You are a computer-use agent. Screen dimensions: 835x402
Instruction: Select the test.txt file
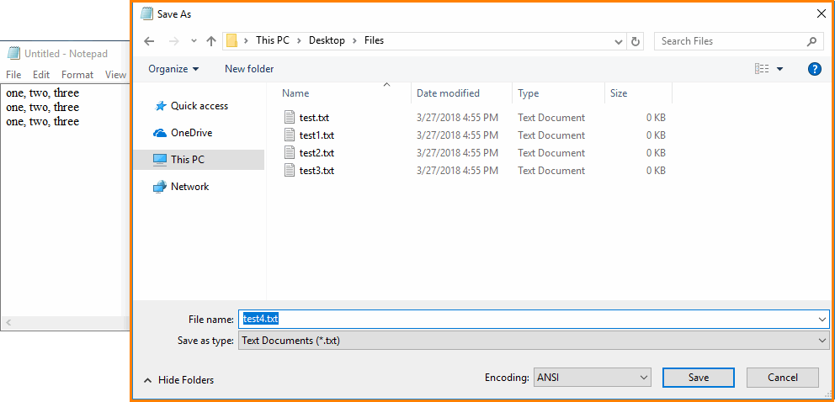[314, 118]
